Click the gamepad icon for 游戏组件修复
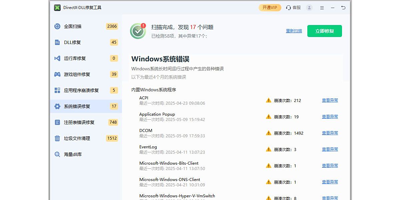Screen dimensions: 400x200 pyautogui.click(x=57, y=74)
